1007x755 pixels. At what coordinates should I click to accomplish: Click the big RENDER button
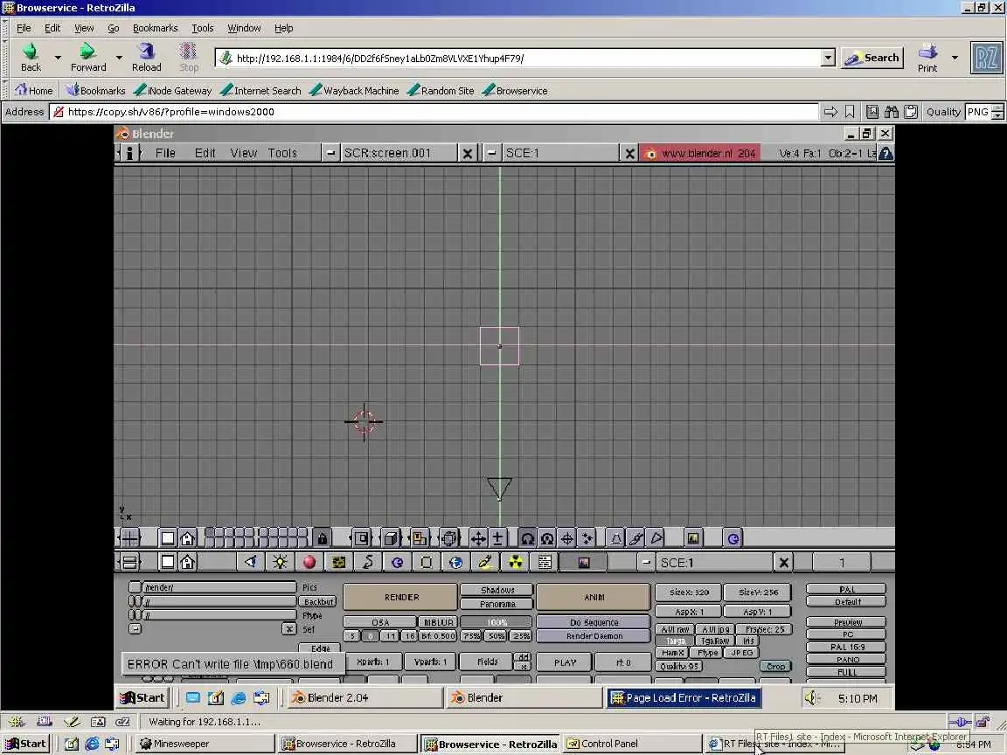tap(400, 597)
